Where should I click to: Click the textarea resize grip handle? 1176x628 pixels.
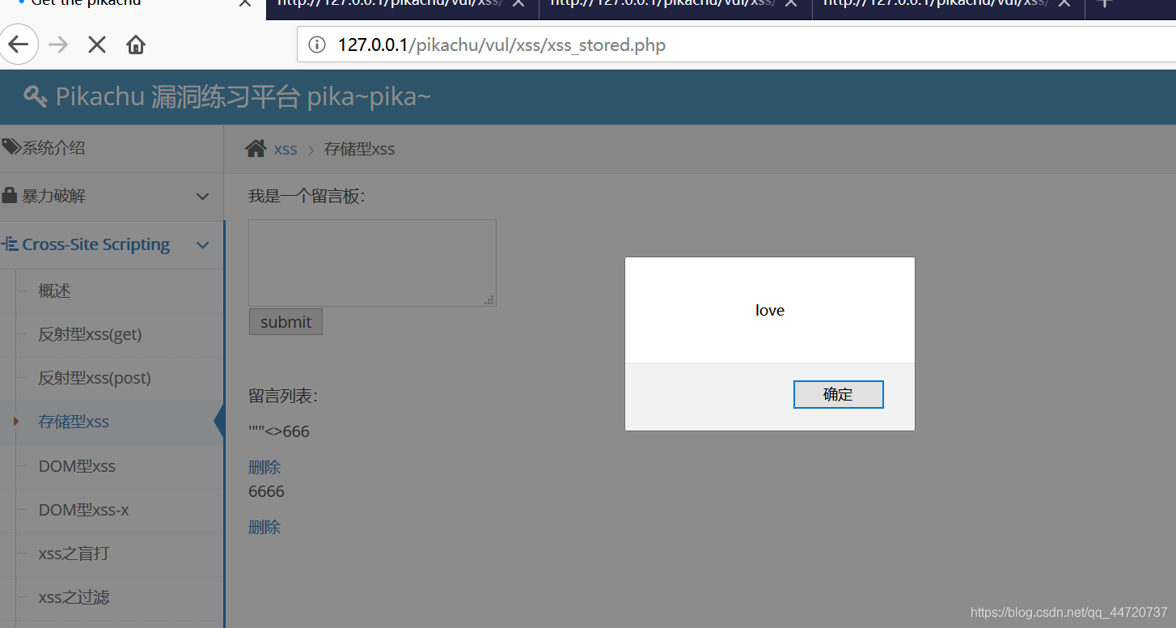coord(489,299)
